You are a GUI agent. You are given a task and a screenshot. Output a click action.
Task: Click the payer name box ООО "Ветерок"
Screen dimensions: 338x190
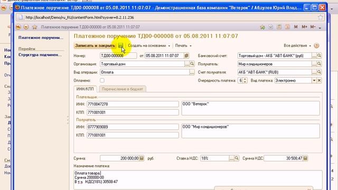click(x=251, y=108)
